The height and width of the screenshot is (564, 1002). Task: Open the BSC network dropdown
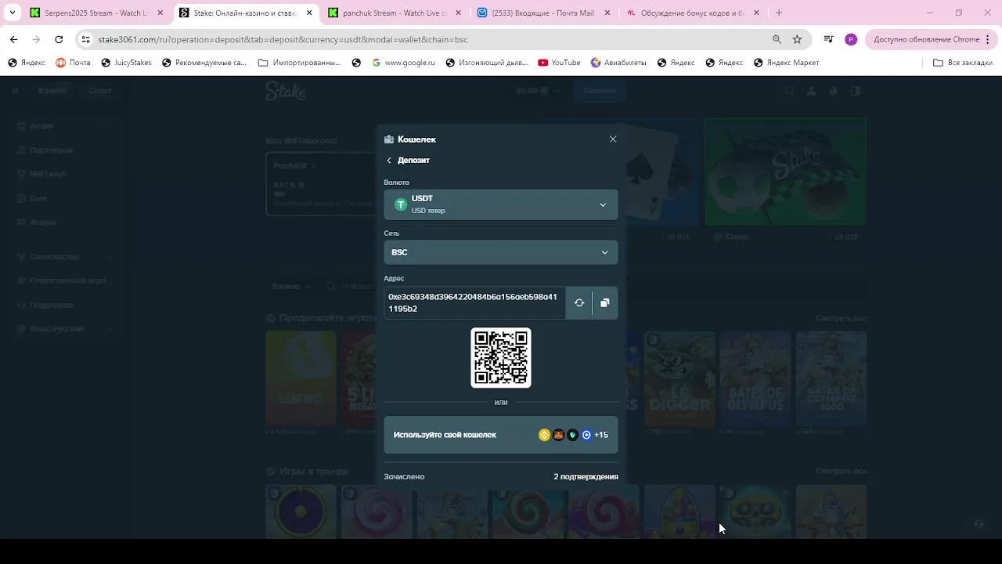[501, 252]
